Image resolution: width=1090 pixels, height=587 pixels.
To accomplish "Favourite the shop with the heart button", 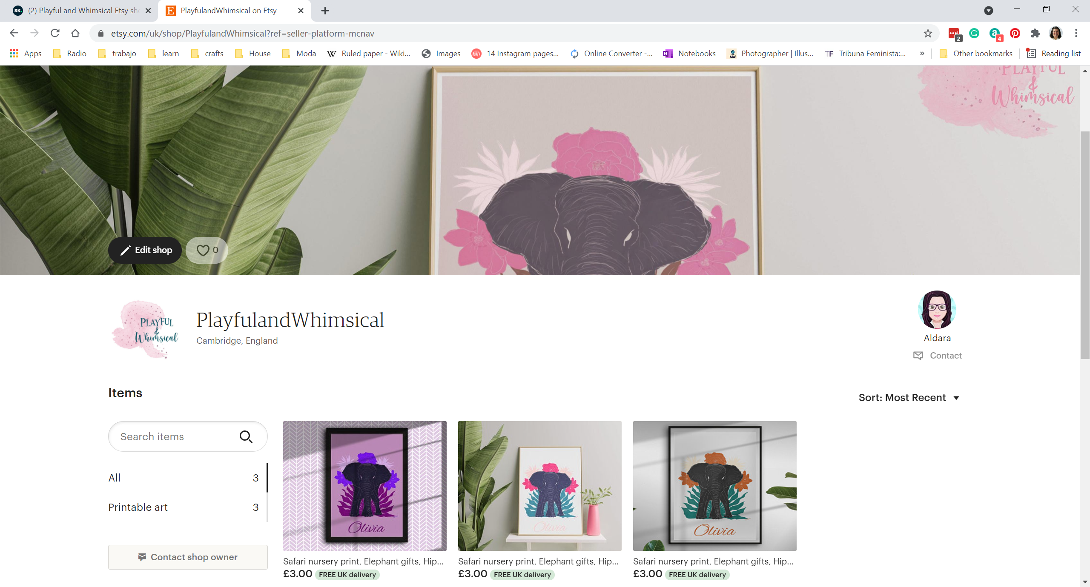I will 207,250.
